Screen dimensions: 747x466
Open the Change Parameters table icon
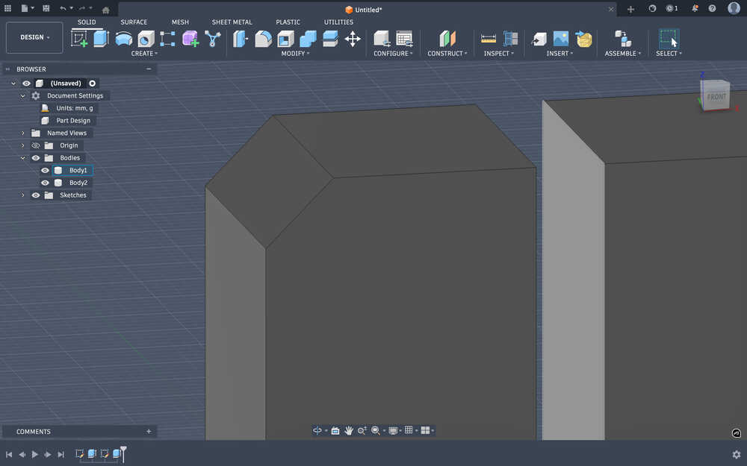pyautogui.click(x=404, y=39)
